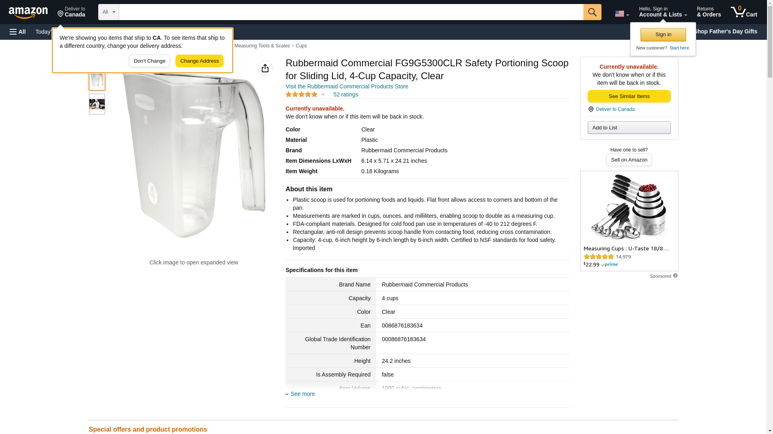
Task: Click See Similar Items button
Action: pyautogui.click(x=629, y=96)
